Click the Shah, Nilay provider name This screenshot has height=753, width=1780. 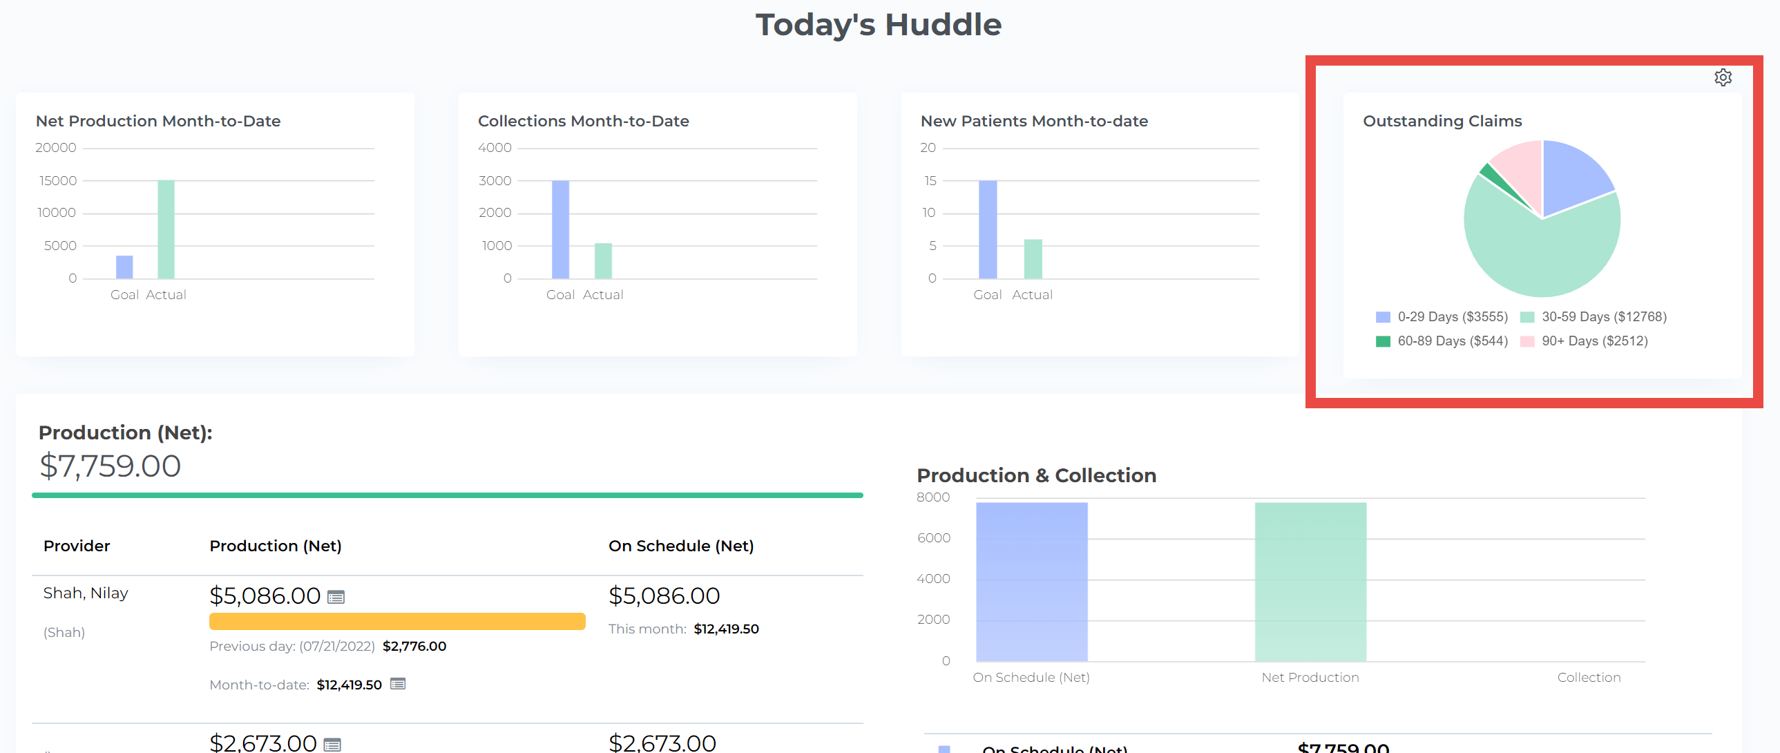click(x=85, y=593)
